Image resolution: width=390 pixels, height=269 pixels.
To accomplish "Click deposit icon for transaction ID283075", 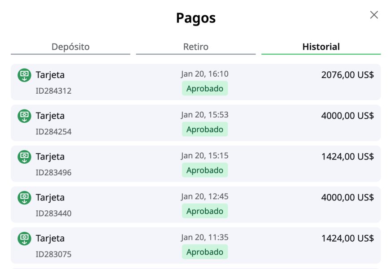I will tap(24, 239).
